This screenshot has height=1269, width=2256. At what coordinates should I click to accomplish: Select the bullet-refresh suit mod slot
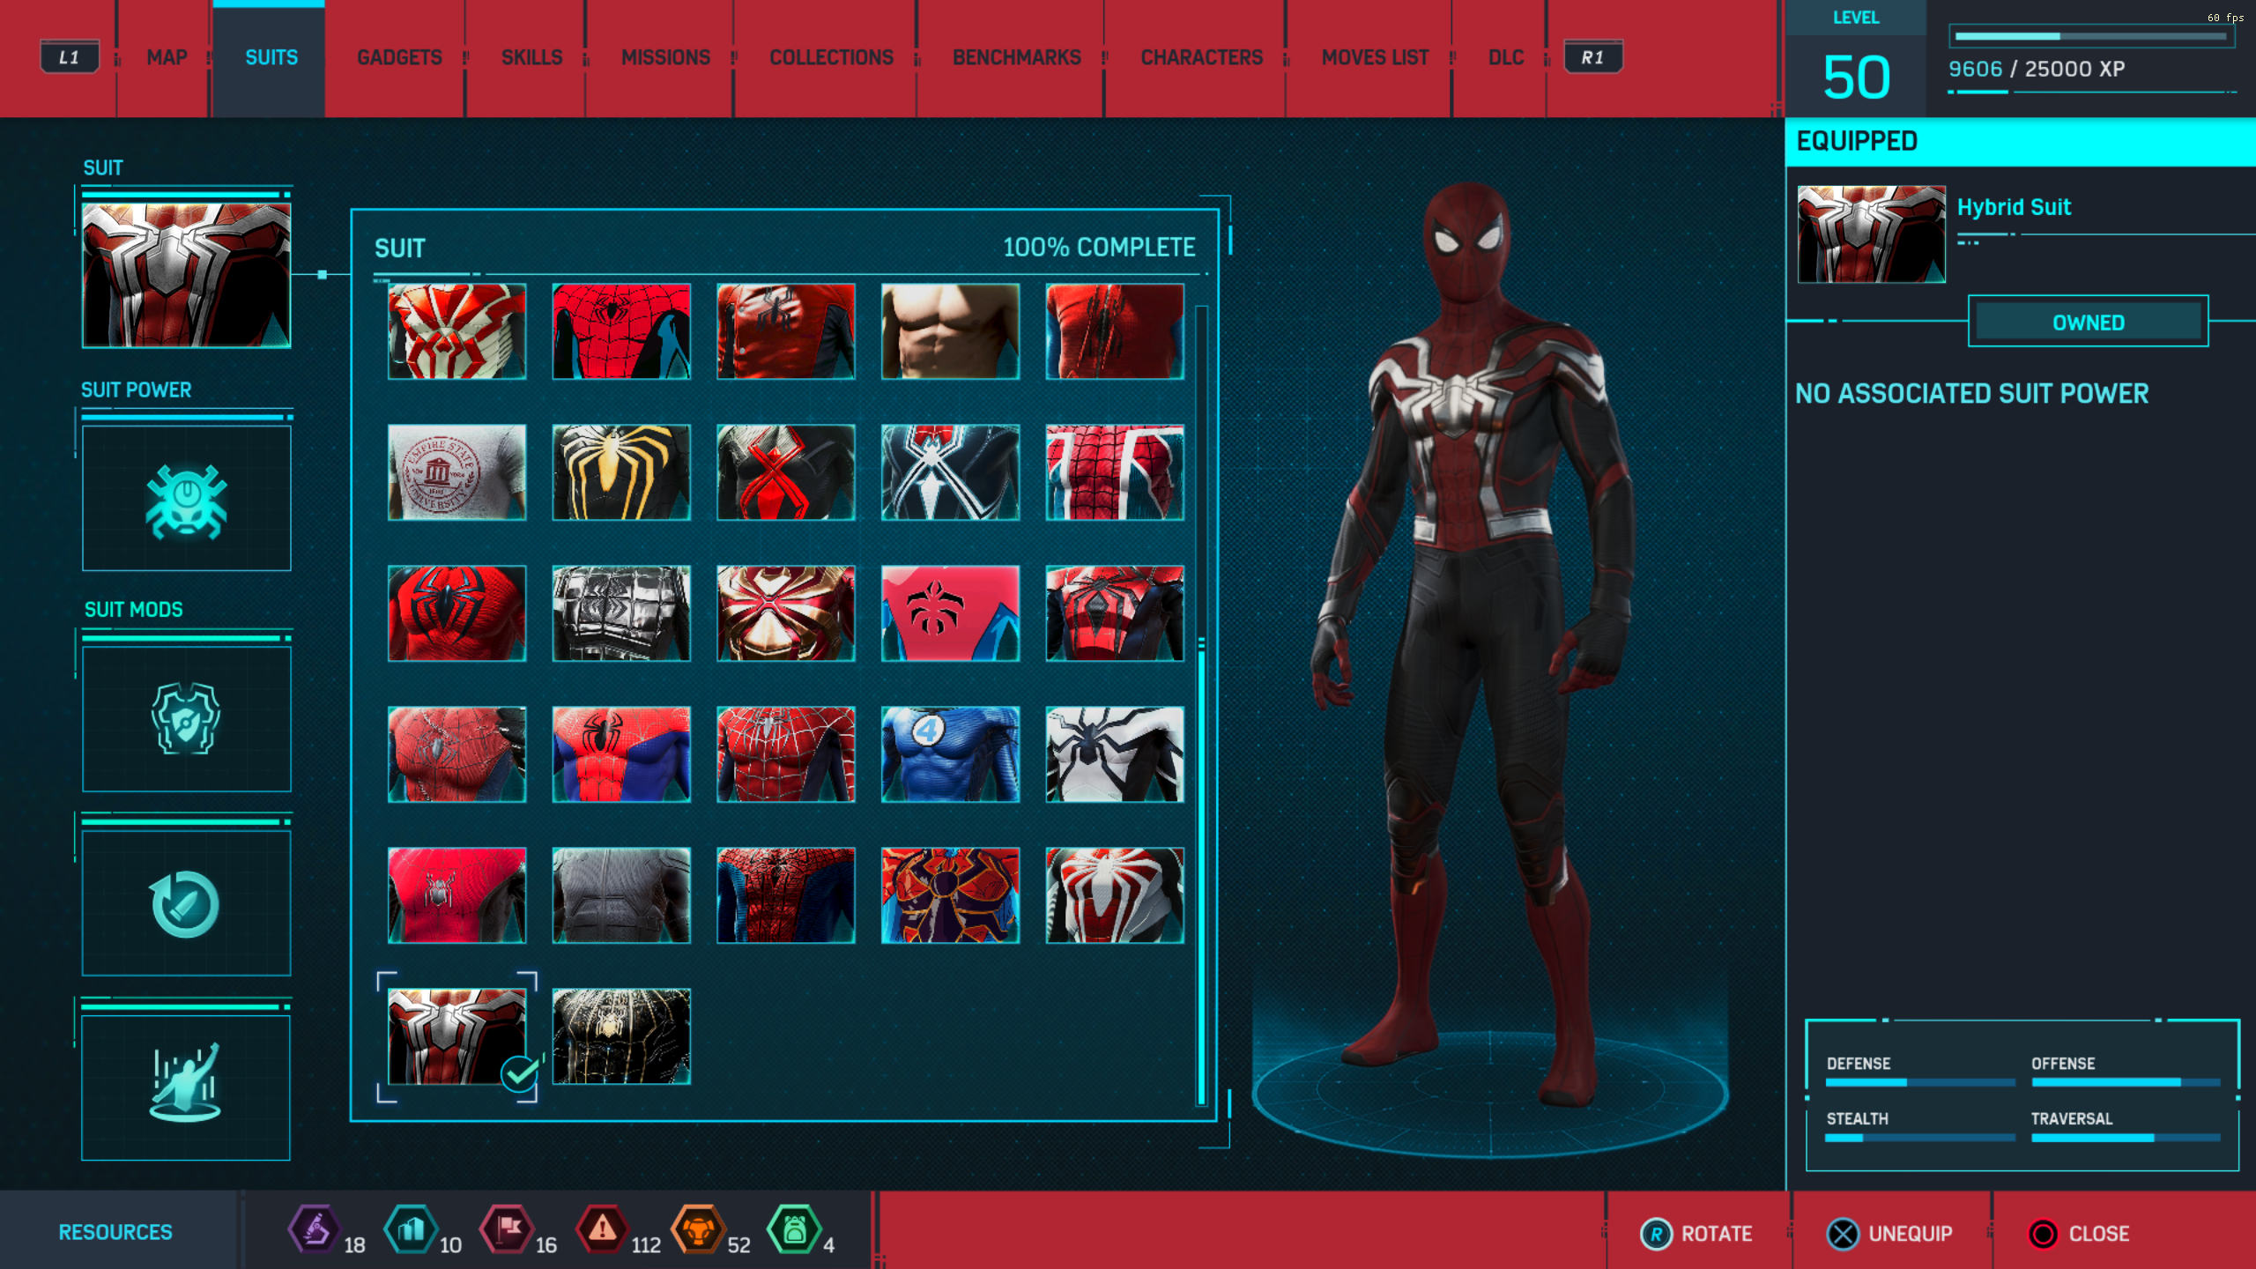point(186,903)
